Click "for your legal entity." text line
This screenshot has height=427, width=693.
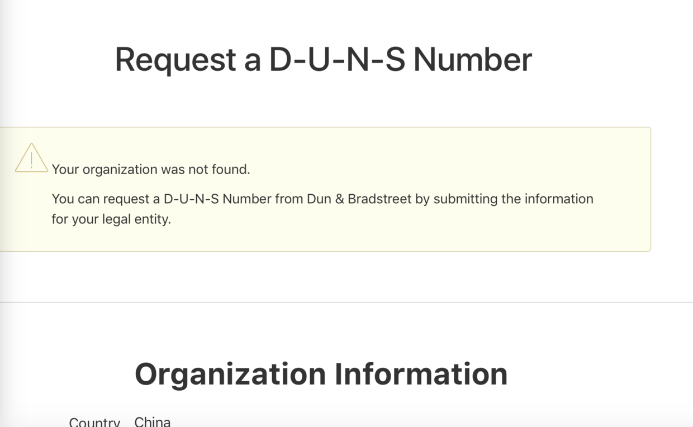[x=111, y=219]
